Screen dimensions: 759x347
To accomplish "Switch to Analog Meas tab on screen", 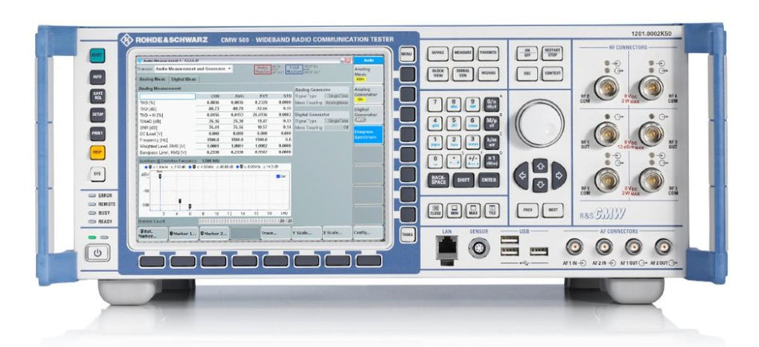I will 153,79.
